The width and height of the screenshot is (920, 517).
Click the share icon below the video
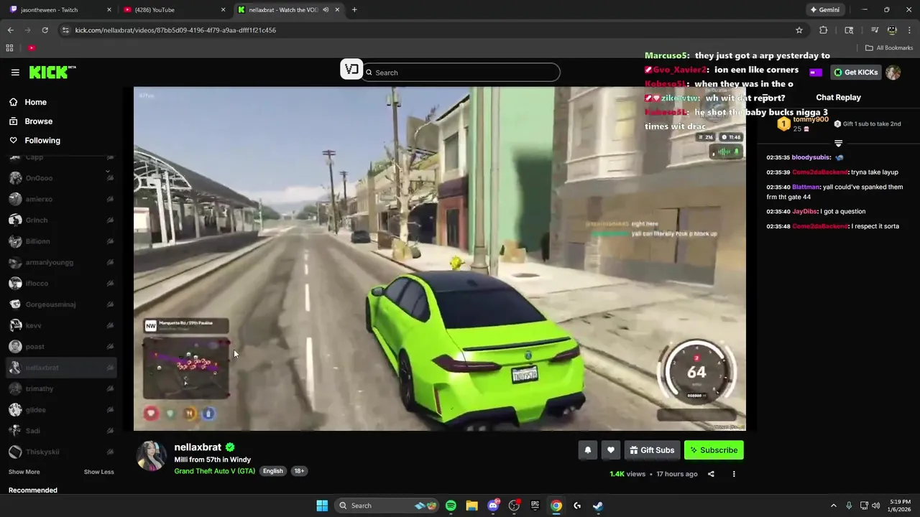[711, 474]
